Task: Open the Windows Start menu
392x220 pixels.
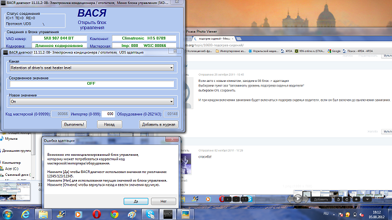Action: [x=7, y=214]
